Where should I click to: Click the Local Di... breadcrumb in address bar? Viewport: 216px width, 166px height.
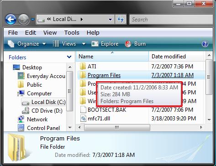click(64, 19)
